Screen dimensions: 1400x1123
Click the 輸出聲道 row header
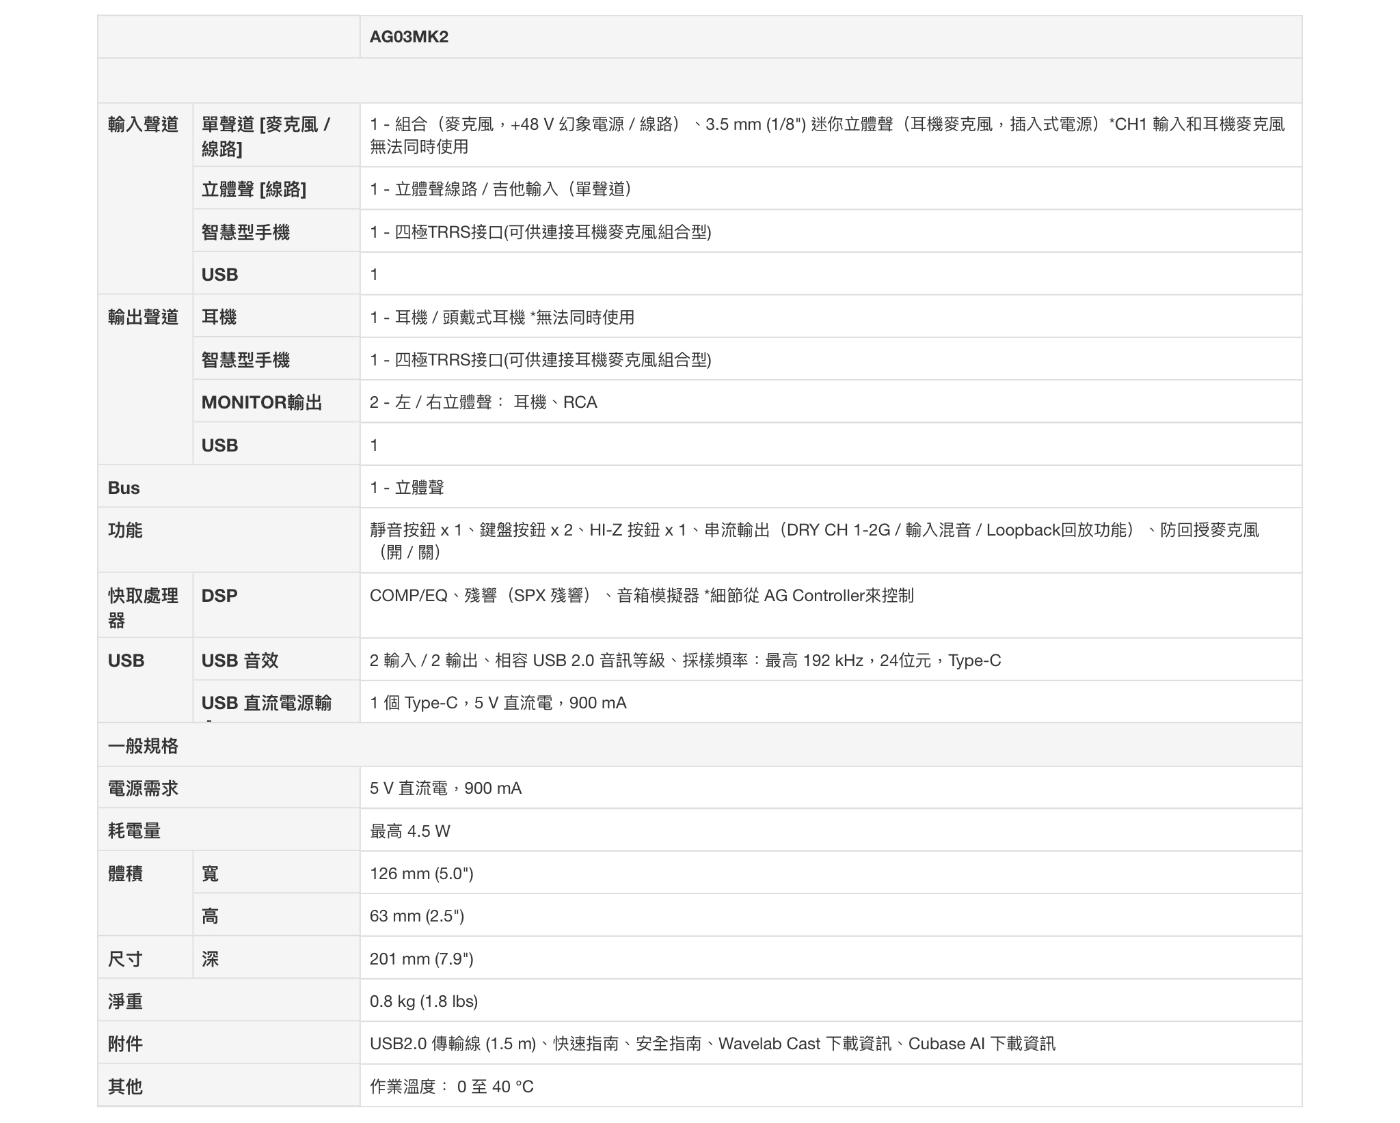[x=143, y=317]
